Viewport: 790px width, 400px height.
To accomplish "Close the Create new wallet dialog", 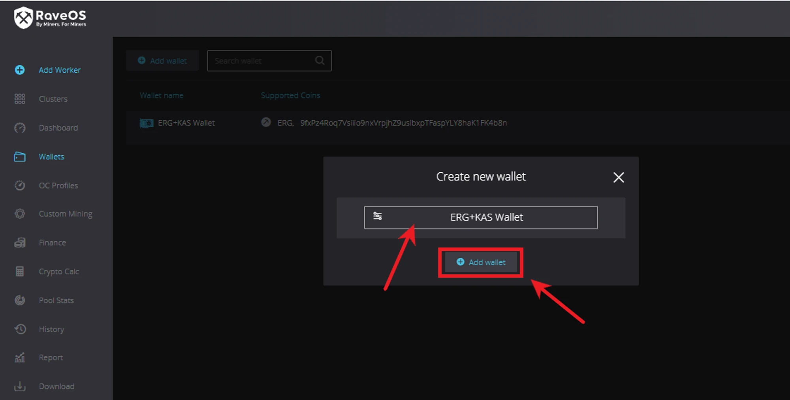I will (618, 177).
